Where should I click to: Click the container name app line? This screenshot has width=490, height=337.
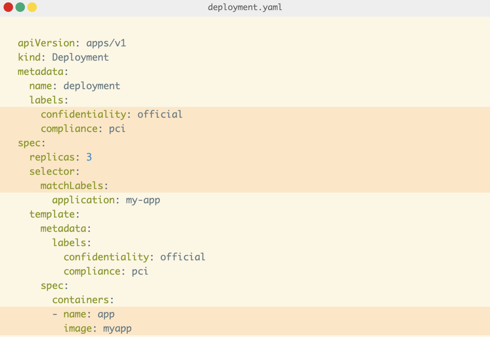click(x=83, y=314)
